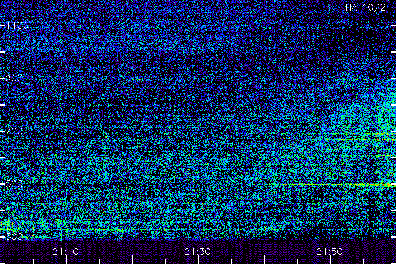The width and height of the screenshot is (396, 264).
Task: Select the 21:10 time label
Action: pos(66,251)
